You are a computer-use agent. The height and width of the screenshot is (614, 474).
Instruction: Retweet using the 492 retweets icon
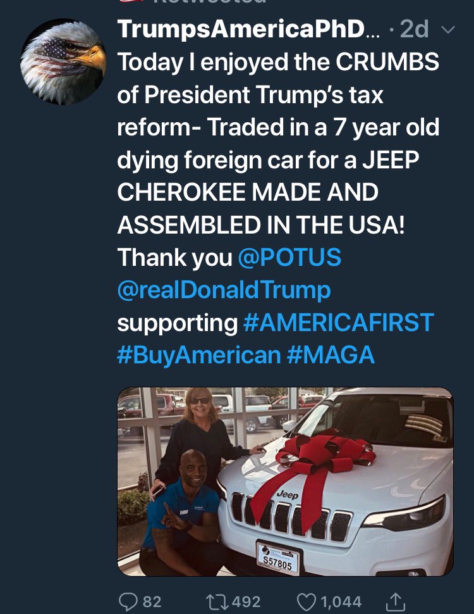217,601
